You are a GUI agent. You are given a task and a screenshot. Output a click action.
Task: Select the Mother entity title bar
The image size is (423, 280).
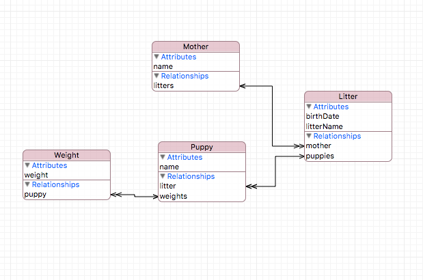point(195,46)
